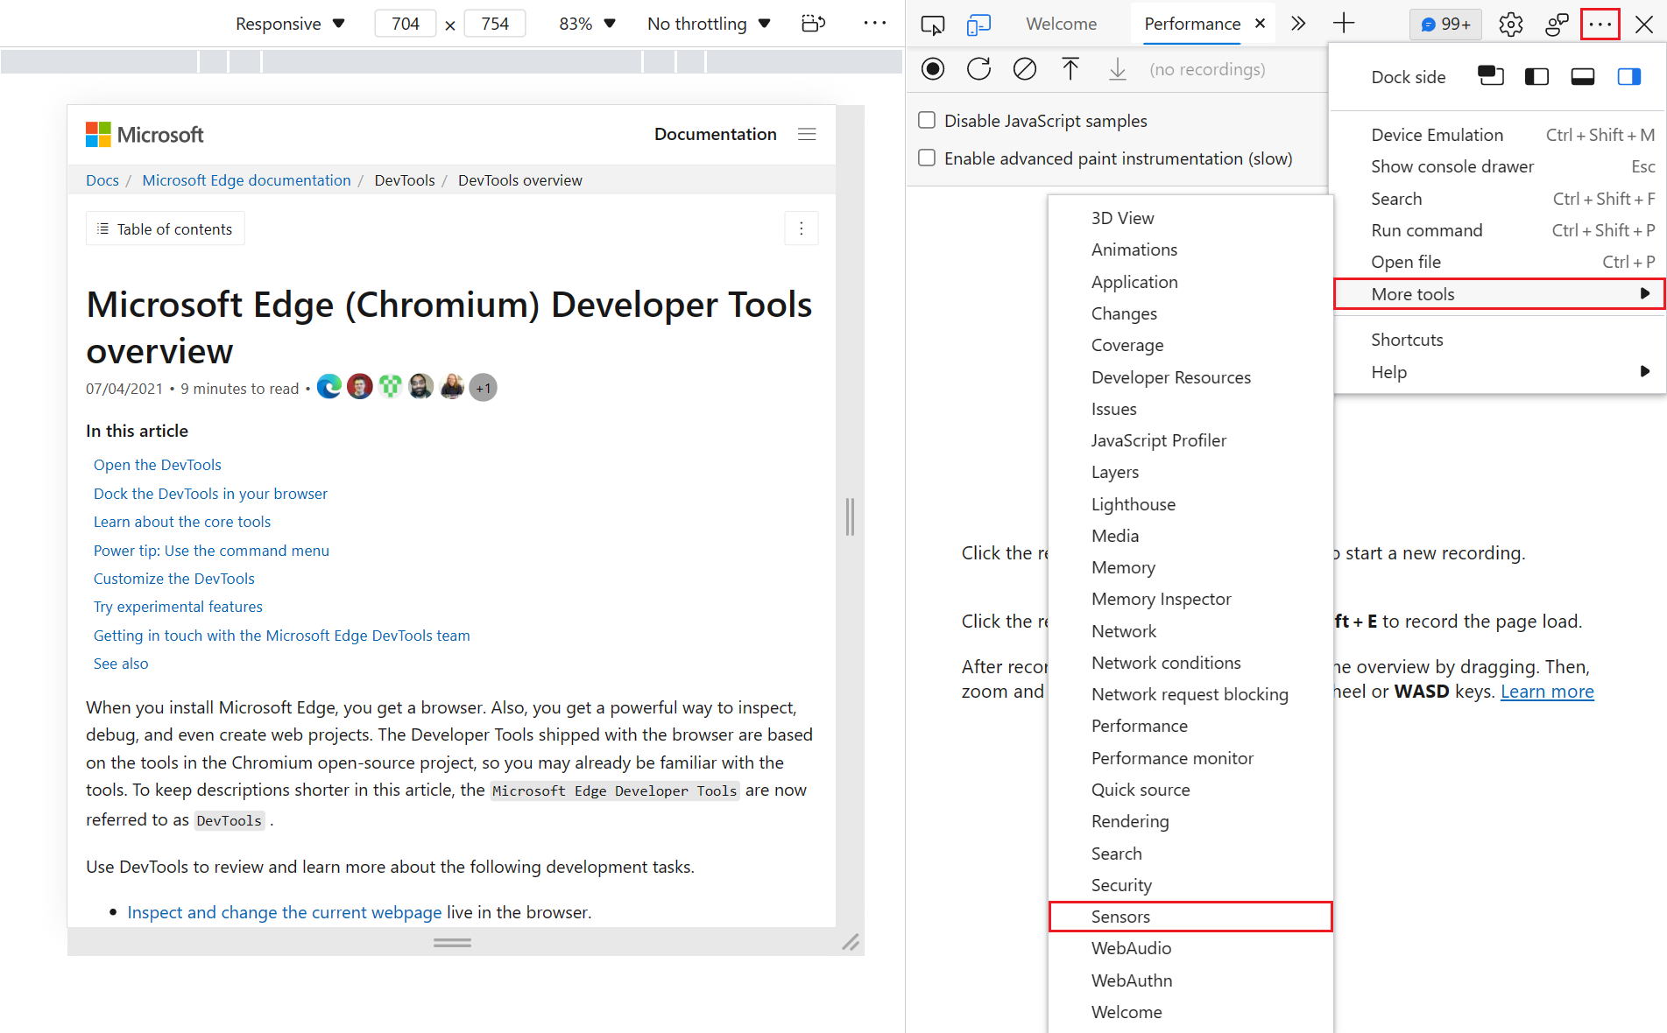Open Microsoft Edge documentation breadcrumb link

click(x=246, y=180)
